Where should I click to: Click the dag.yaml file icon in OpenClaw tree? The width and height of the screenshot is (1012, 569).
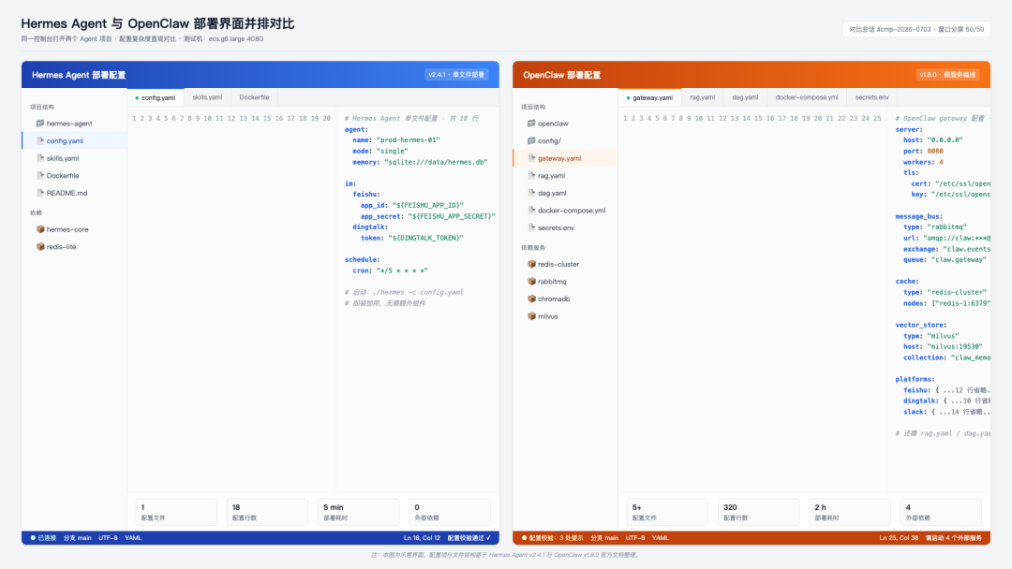[x=531, y=193]
